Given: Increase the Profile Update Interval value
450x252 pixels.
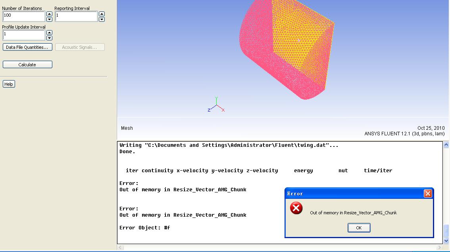Looking at the screenshot, I should click(49, 33).
